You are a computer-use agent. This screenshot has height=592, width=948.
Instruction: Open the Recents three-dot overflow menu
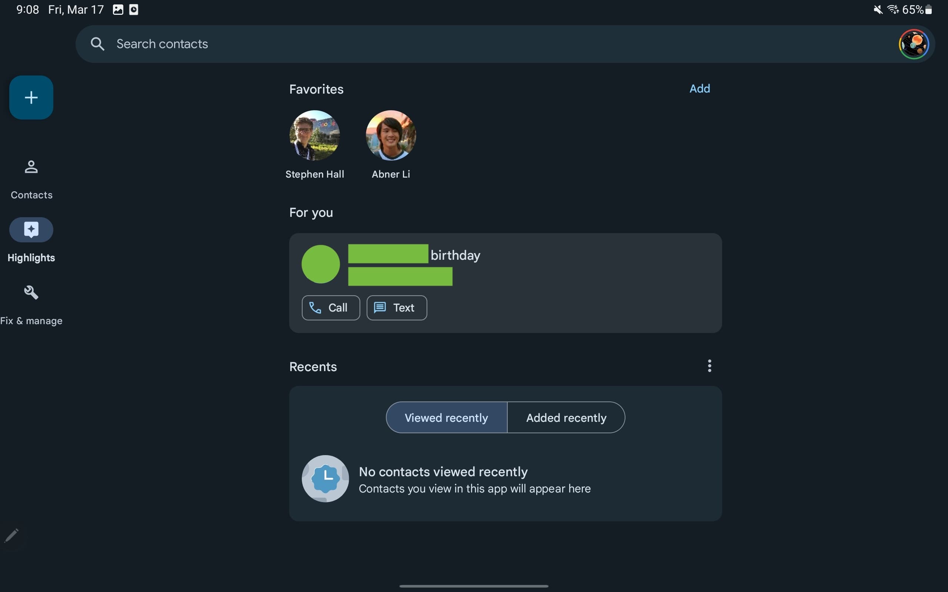coord(709,366)
